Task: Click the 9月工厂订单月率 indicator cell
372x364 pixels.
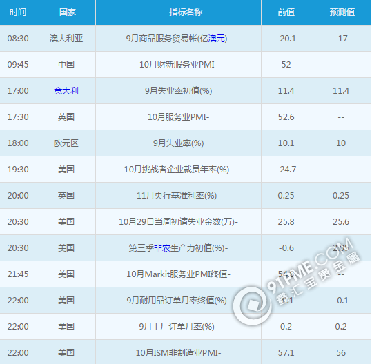Action: point(178,327)
